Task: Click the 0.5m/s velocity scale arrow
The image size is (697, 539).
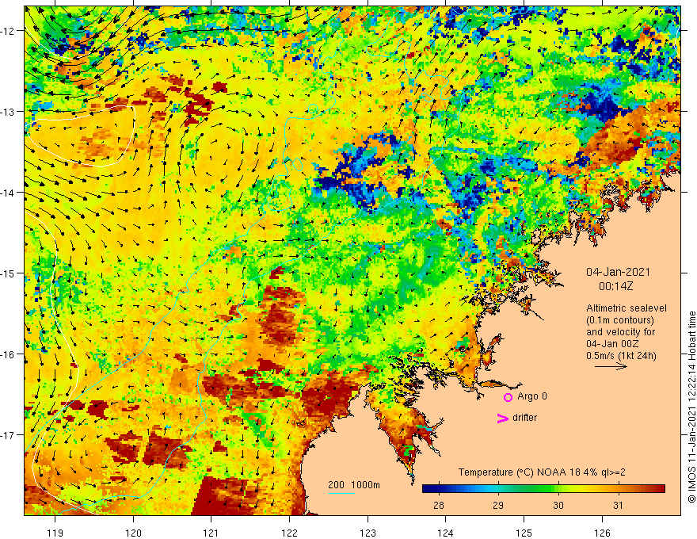Action: pos(611,366)
